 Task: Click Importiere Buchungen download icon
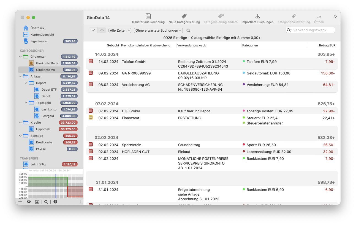tap(257, 16)
